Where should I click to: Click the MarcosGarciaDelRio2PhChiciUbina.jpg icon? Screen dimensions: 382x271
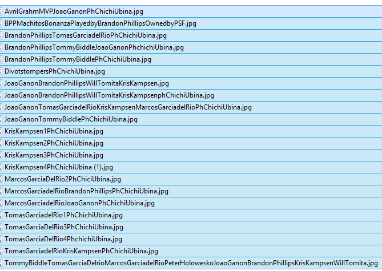click(2, 179)
